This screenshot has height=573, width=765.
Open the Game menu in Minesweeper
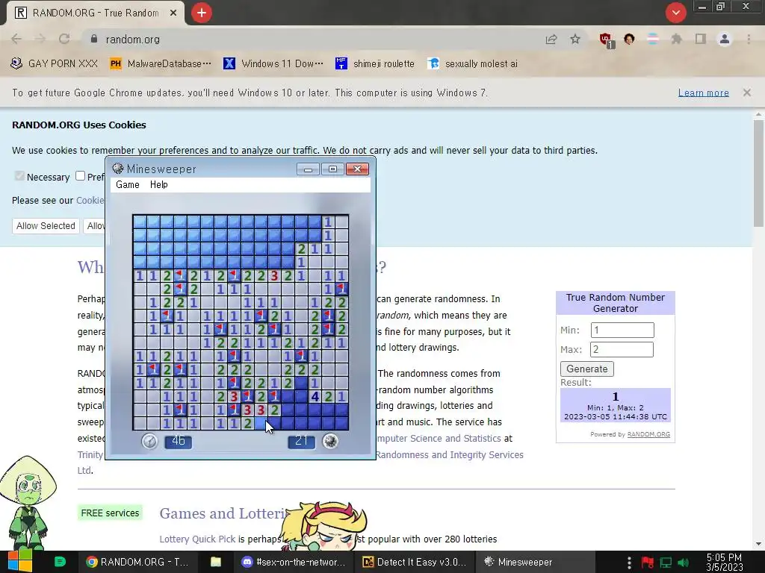(x=127, y=185)
